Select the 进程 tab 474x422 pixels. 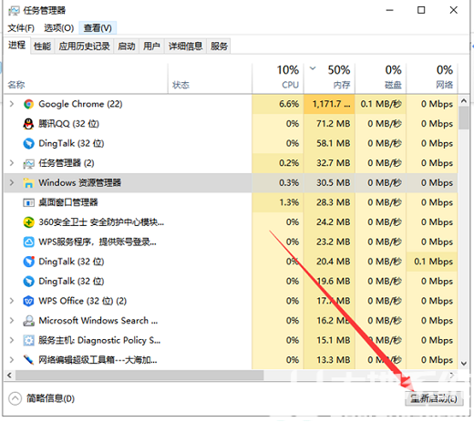tap(16, 46)
